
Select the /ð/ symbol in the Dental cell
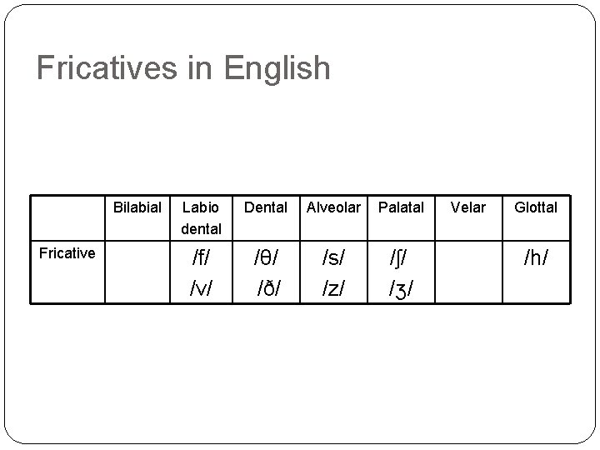click(x=266, y=287)
